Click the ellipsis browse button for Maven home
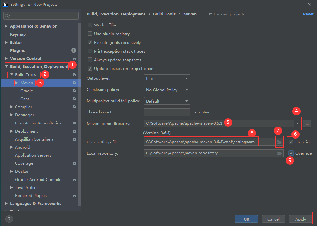 (x=307, y=123)
